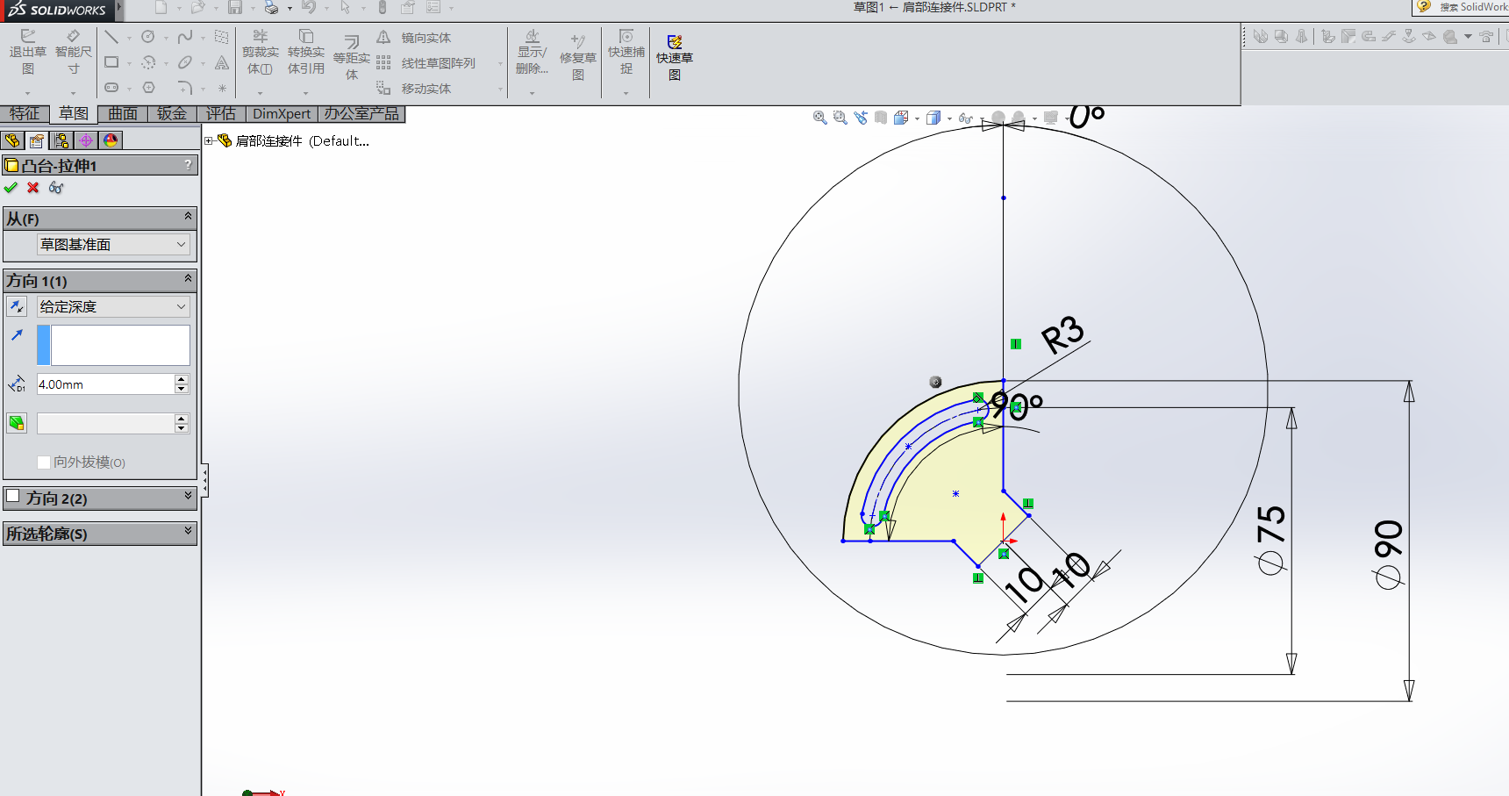Expand the Direction 2 (方向 2) section arrows
The height and width of the screenshot is (796, 1509).
[188, 497]
